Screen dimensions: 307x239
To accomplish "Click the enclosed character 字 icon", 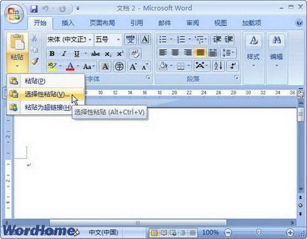I will coord(119,66).
